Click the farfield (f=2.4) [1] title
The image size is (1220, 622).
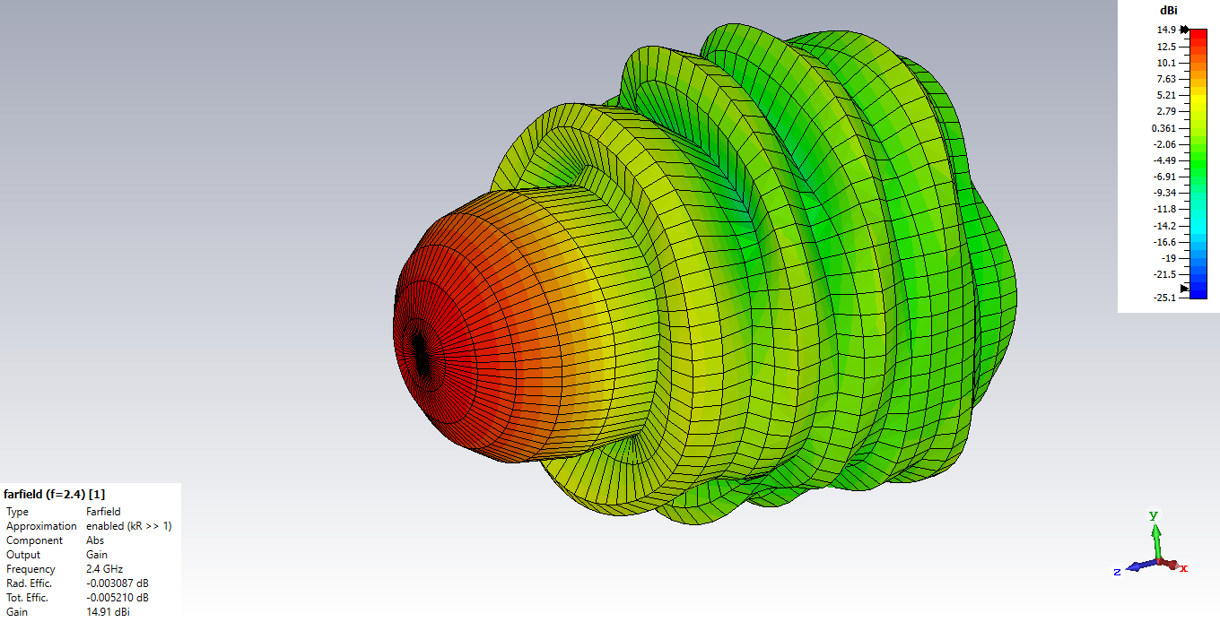click(55, 495)
